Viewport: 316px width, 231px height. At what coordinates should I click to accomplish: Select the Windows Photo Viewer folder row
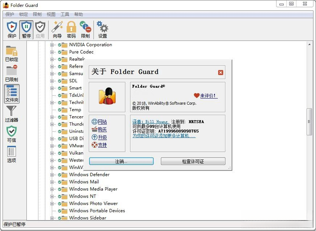coord(93,203)
